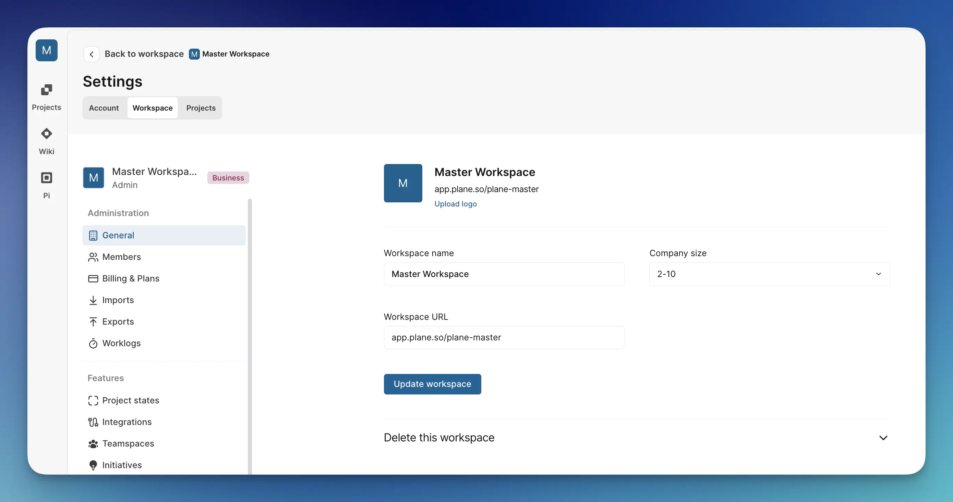
Task: Open Teamspaces feature settings
Action: pyautogui.click(x=164, y=443)
